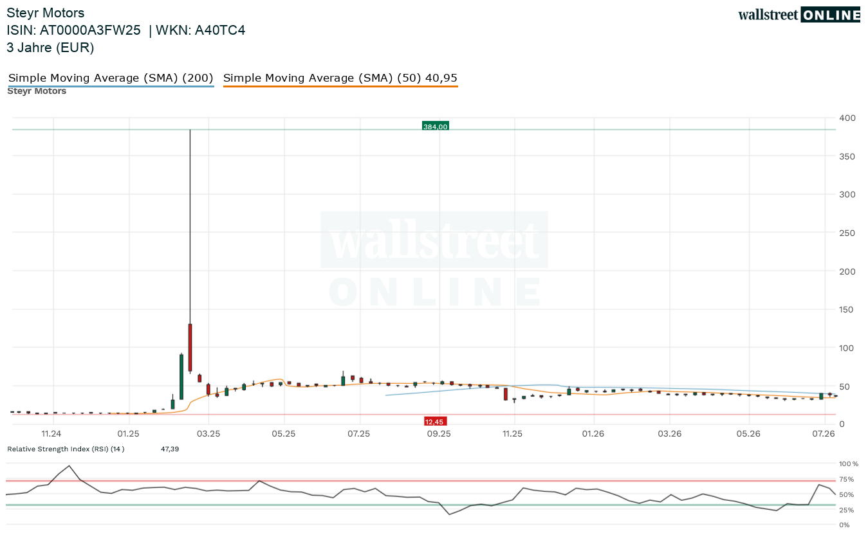Click the WKN: A40TC4 text

tap(200, 30)
